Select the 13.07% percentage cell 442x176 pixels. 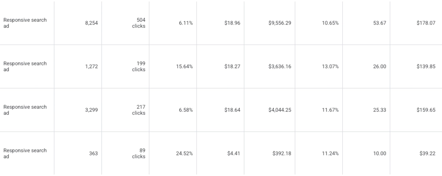pyautogui.click(x=330, y=67)
